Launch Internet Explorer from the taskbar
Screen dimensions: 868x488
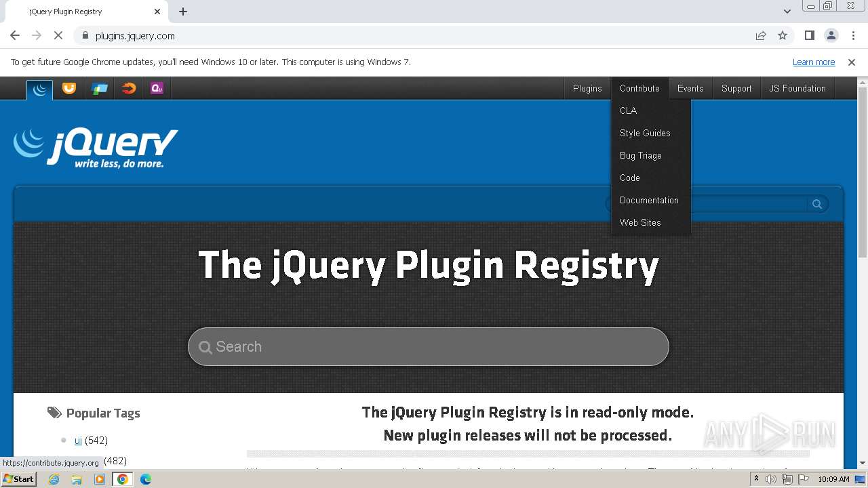[54, 479]
